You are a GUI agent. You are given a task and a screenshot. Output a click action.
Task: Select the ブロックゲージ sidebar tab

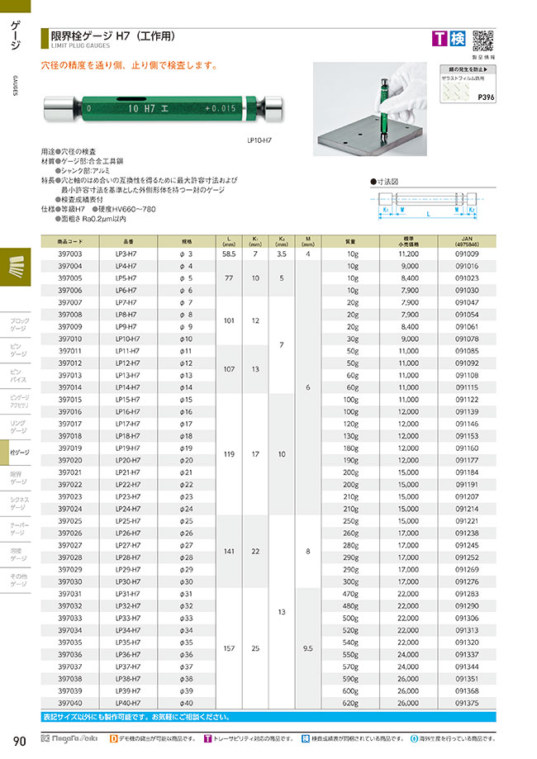pyautogui.click(x=17, y=324)
